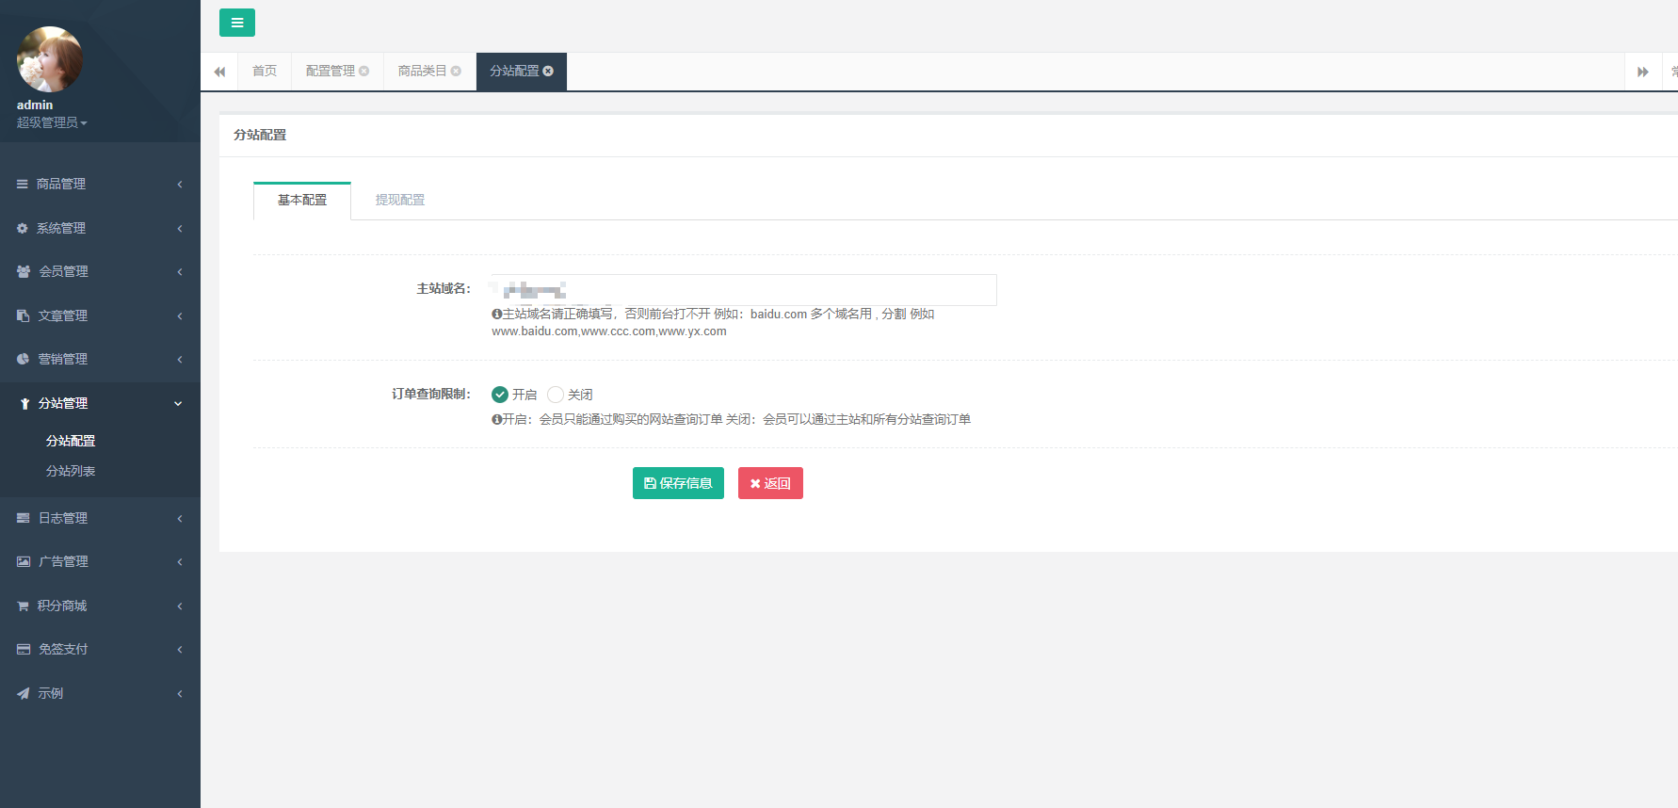Close the 配置管理 tab via its x icon
The height and width of the screenshot is (808, 1678).
(x=364, y=72)
